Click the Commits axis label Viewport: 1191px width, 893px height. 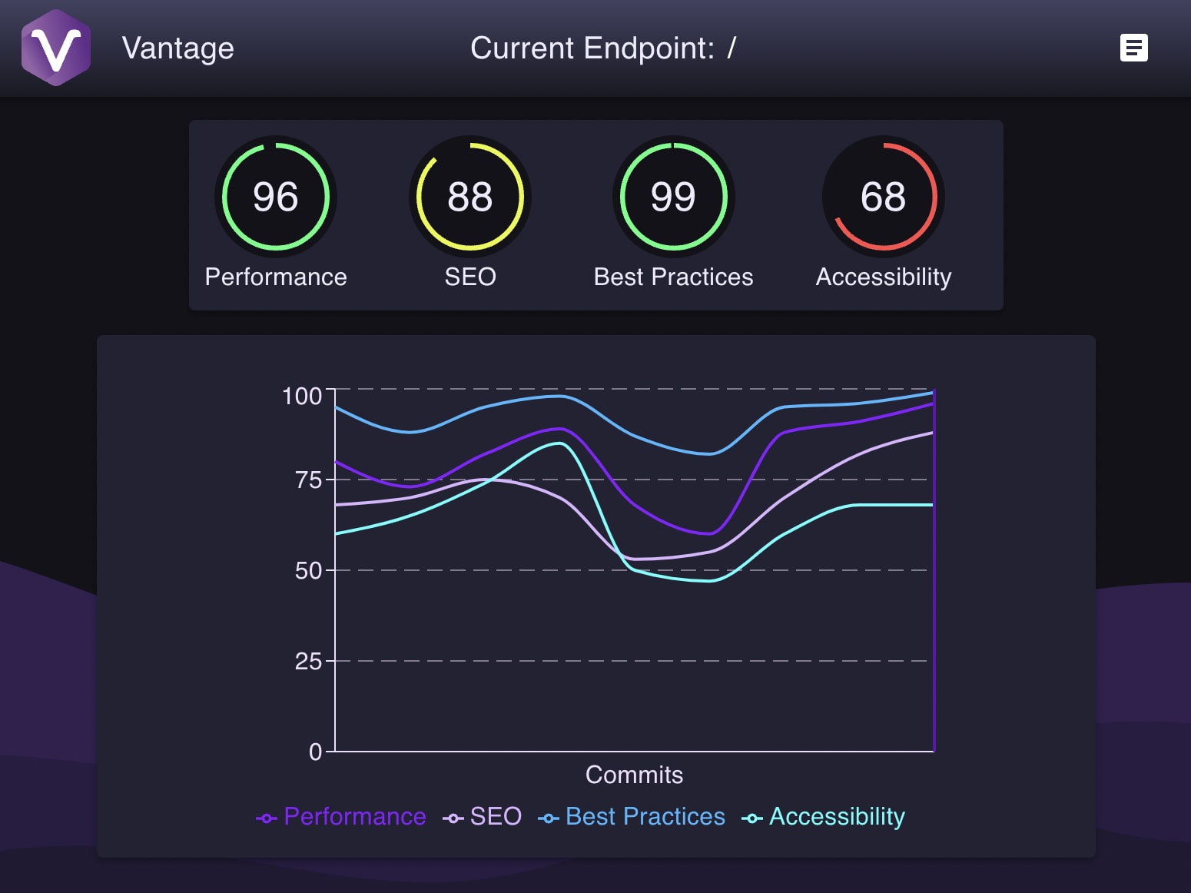pos(634,775)
